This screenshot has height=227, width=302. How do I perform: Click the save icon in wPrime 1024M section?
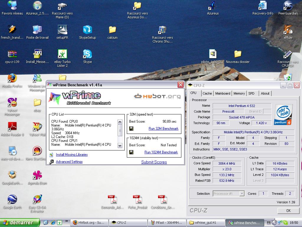[x=131, y=152]
